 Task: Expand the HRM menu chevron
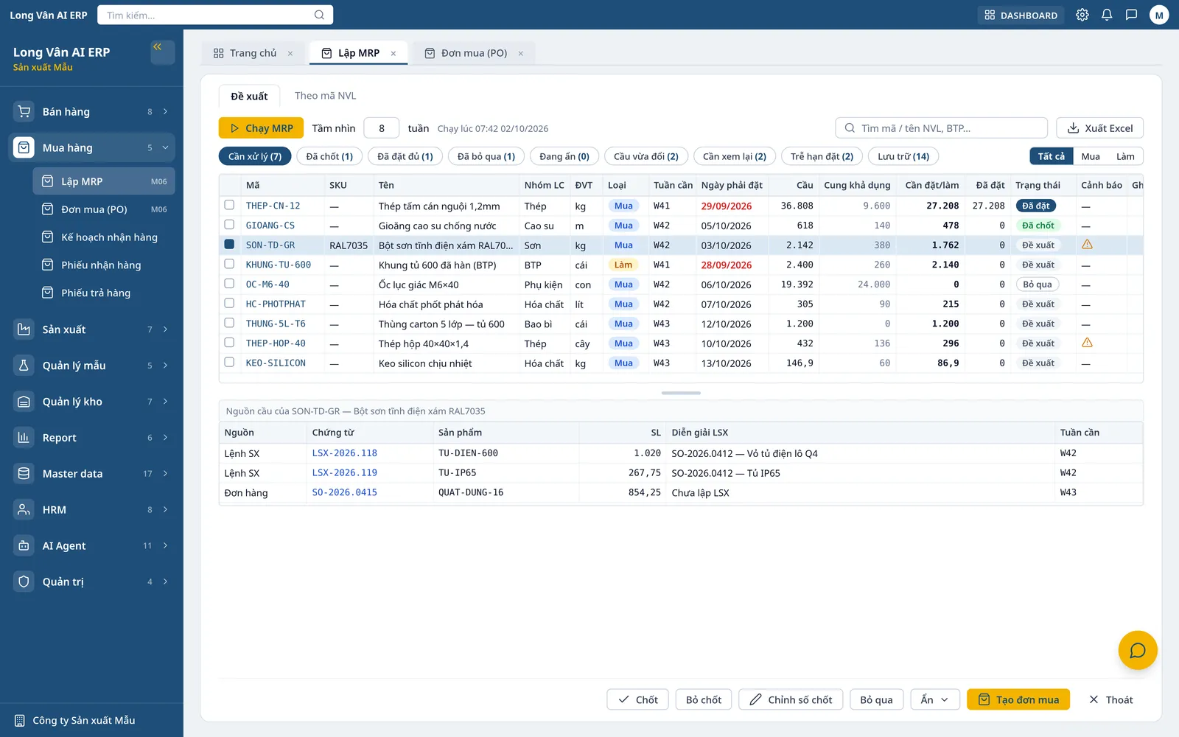(165, 509)
